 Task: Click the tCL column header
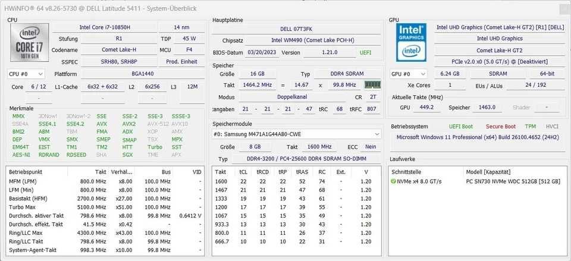[x=243, y=172]
